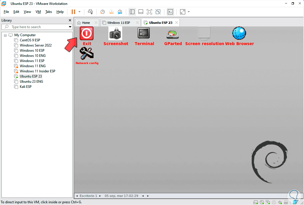Switch to the Windows 11 ESP tab

[118, 23]
